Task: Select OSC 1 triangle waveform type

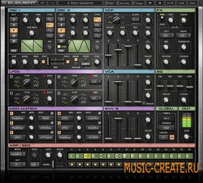Action: tap(50, 30)
